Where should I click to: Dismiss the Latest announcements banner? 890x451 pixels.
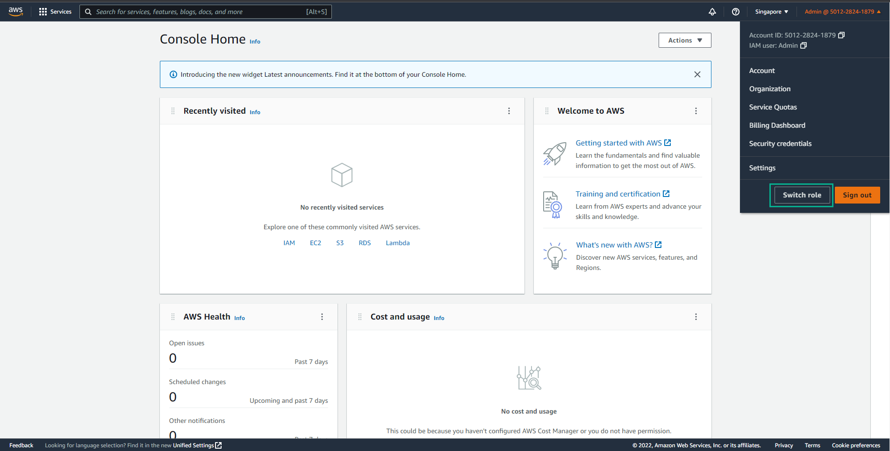tap(697, 74)
